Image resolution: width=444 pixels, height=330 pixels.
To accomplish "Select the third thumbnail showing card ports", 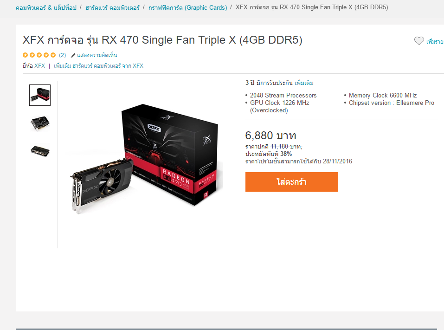I will (40, 151).
